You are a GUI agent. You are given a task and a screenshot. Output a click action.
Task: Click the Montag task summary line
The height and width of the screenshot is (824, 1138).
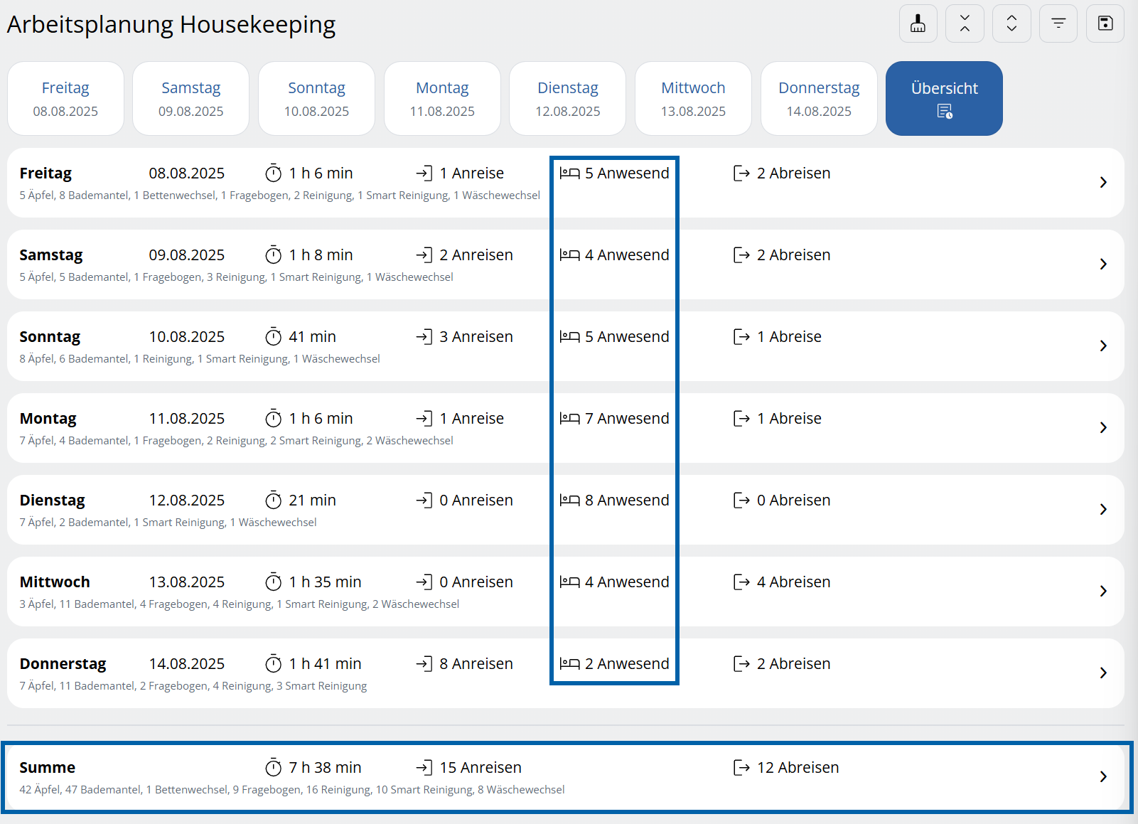pos(236,441)
